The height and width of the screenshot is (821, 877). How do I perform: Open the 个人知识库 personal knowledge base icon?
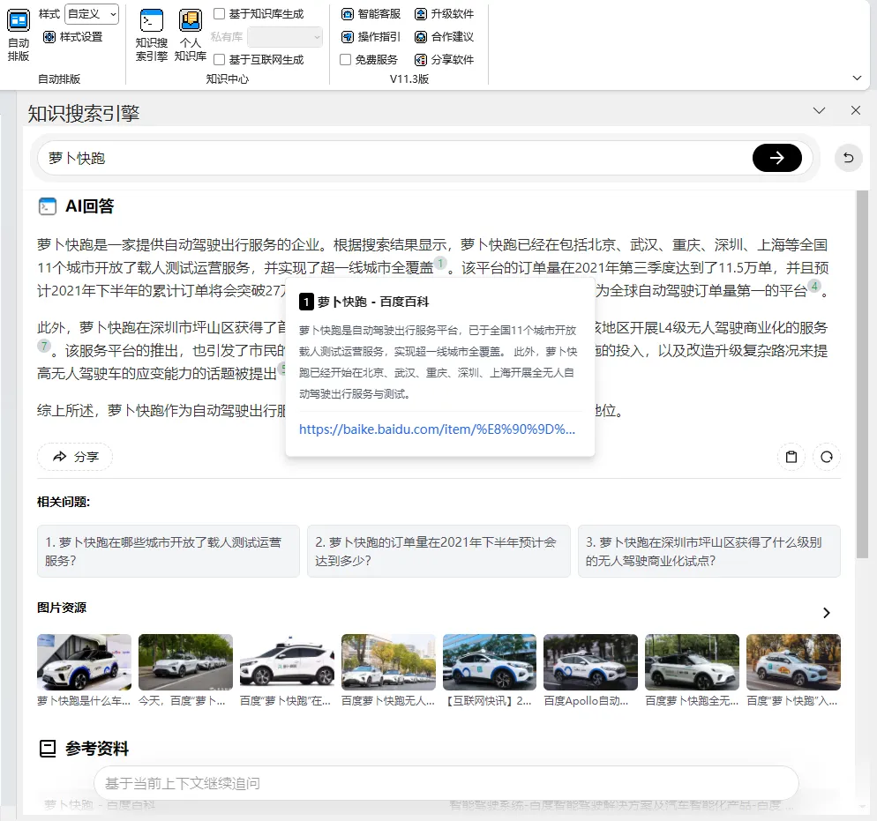coord(191,21)
